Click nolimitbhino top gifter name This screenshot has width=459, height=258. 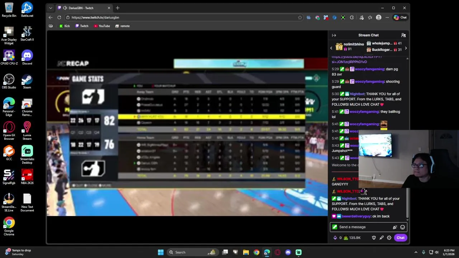click(x=354, y=44)
